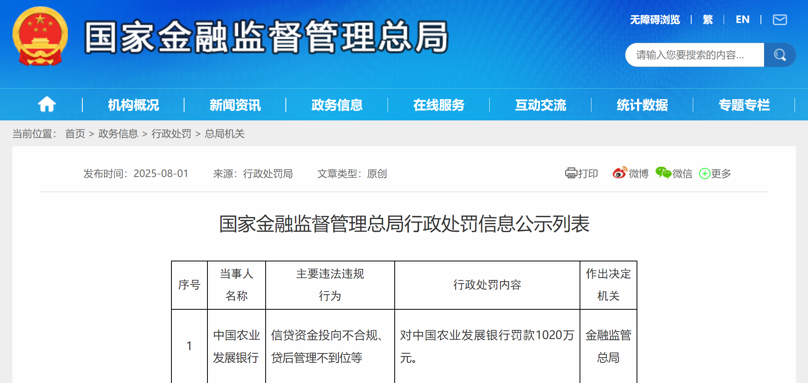The height and width of the screenshot is (383, 808).
Task: Open 新闻资讯 menu
Action: click(235, 105)
